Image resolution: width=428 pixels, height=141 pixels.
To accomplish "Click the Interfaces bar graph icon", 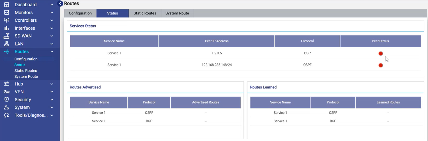I will (x=7, y=28).
